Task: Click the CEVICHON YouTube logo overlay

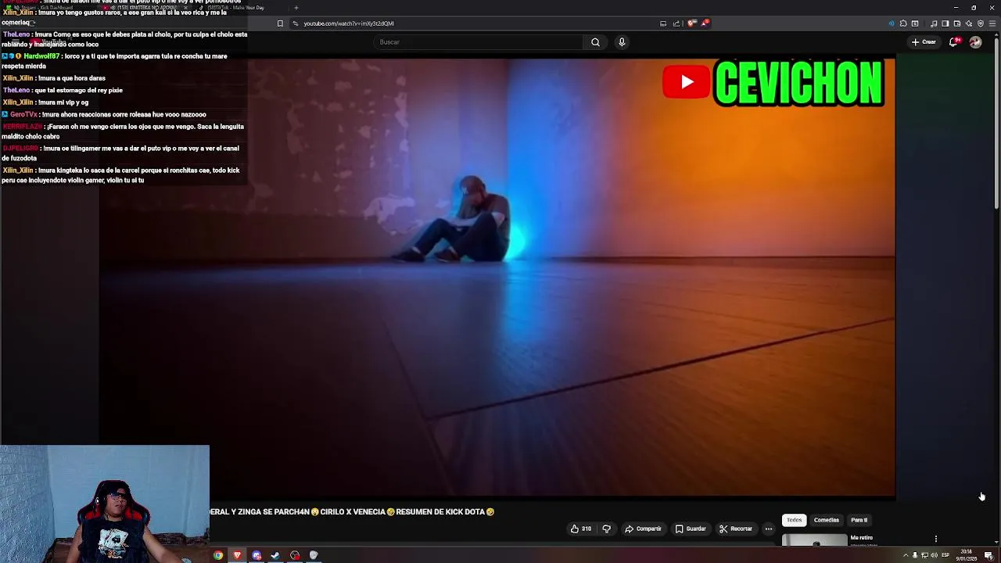Action: click(773, 82)
